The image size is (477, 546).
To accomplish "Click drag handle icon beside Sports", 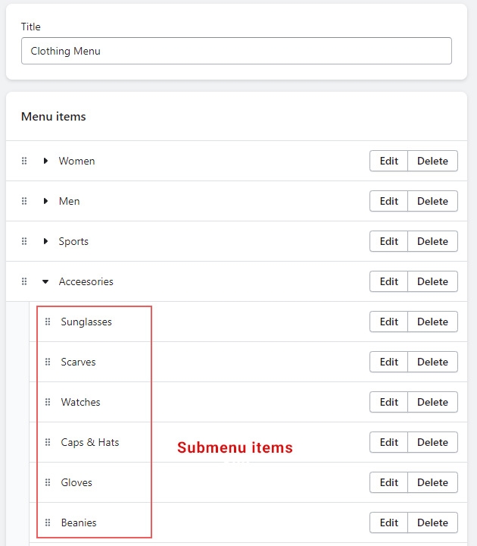I will tap(24, 241).
